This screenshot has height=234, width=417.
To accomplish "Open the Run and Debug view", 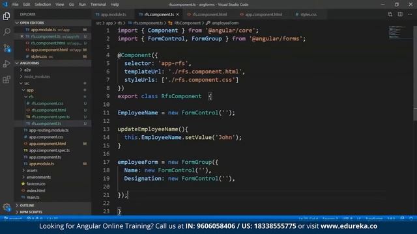I will pos(7,64).
